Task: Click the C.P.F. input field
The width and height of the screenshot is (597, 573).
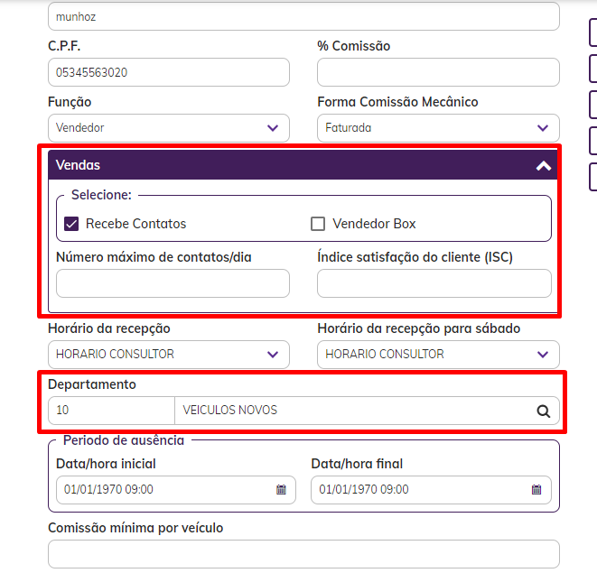Action: (169, 72)
